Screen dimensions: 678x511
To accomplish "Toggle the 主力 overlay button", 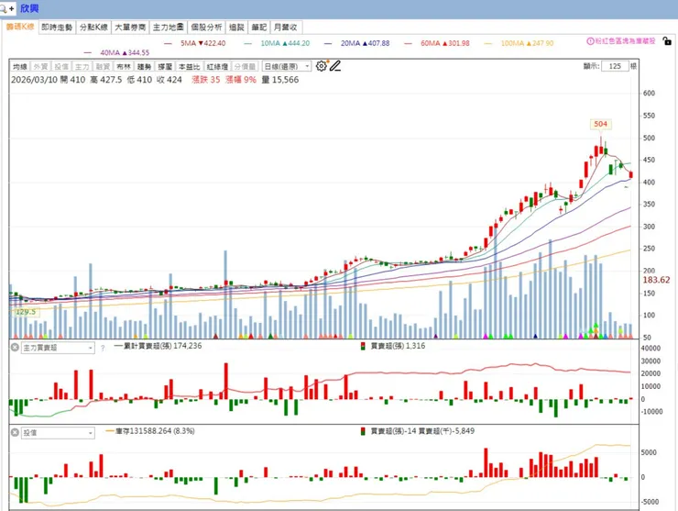I will 82,66.
